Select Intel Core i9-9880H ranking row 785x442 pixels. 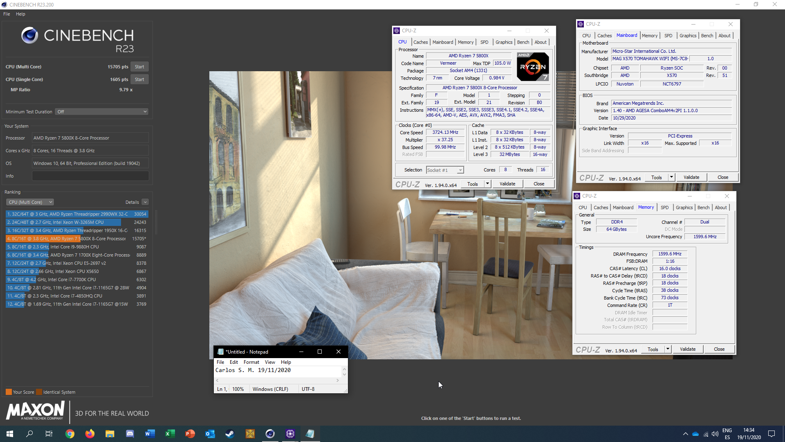(x=76, y=247)
